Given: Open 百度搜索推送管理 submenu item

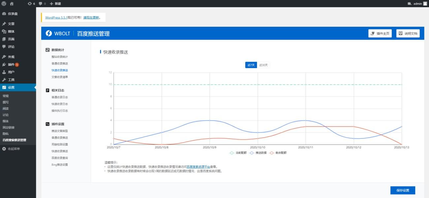Looking at the screenshot, I should tap(14, 140).
